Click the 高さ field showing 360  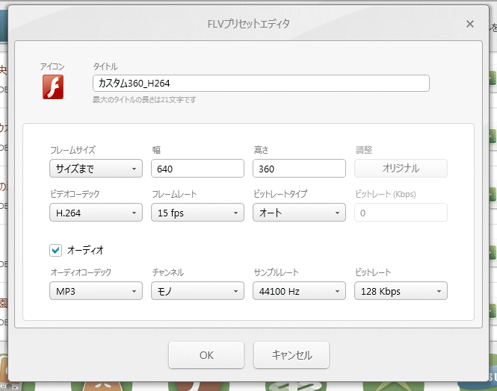[x=299, y=169]
